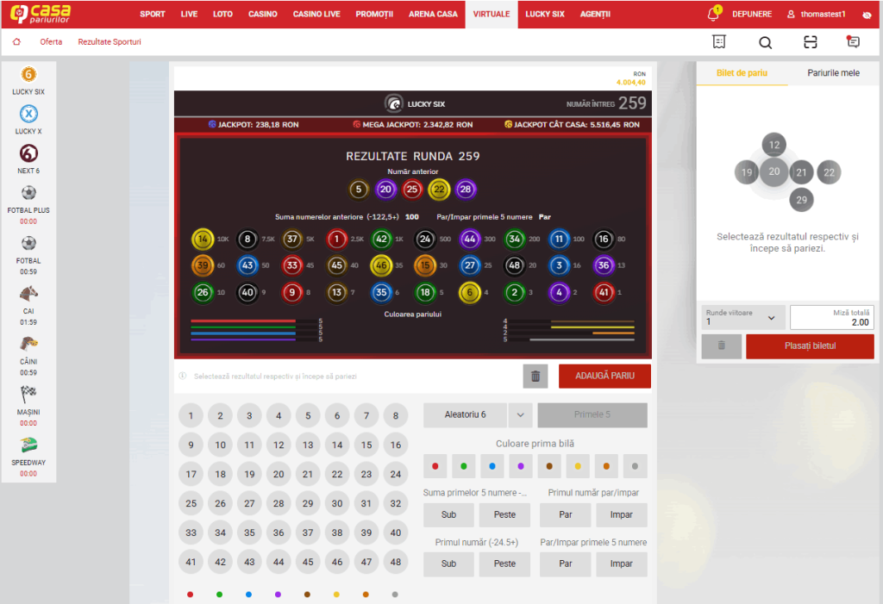Select number 12 in bet slip bubble
Image resolution: width=883 pixels, height=604 pixels.
774,145
